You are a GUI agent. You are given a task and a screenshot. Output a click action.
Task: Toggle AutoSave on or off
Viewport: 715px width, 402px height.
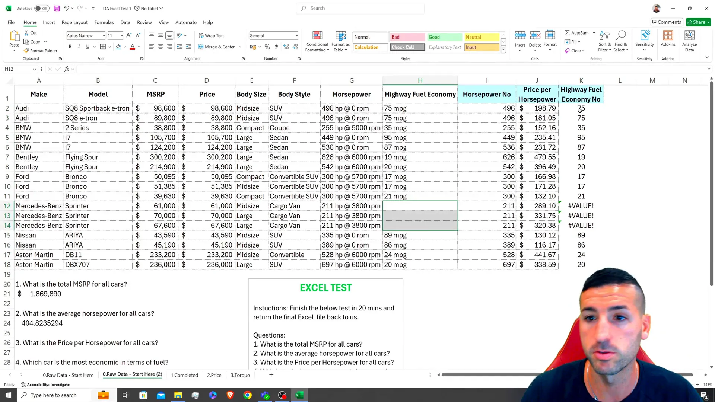[x=43, y=8]
